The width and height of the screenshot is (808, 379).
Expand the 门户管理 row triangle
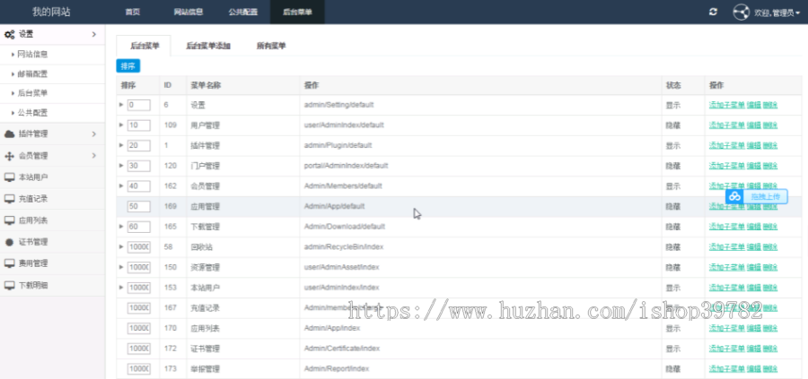point(121,166)
